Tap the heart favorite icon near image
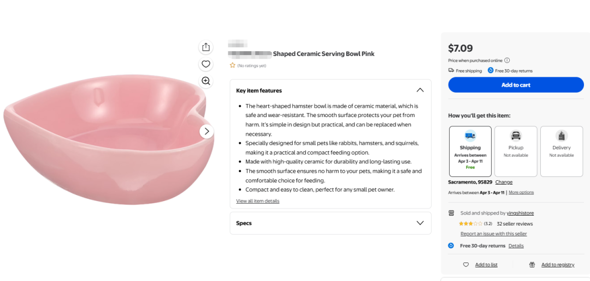 click(206, 64)
